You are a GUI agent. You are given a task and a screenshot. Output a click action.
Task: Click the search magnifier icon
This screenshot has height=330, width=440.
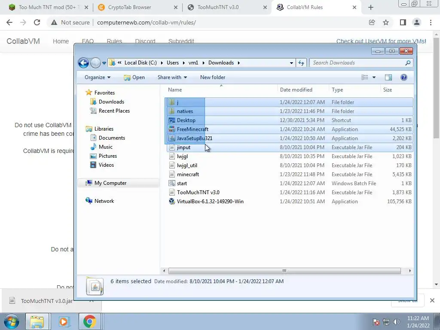click(408, 63)
